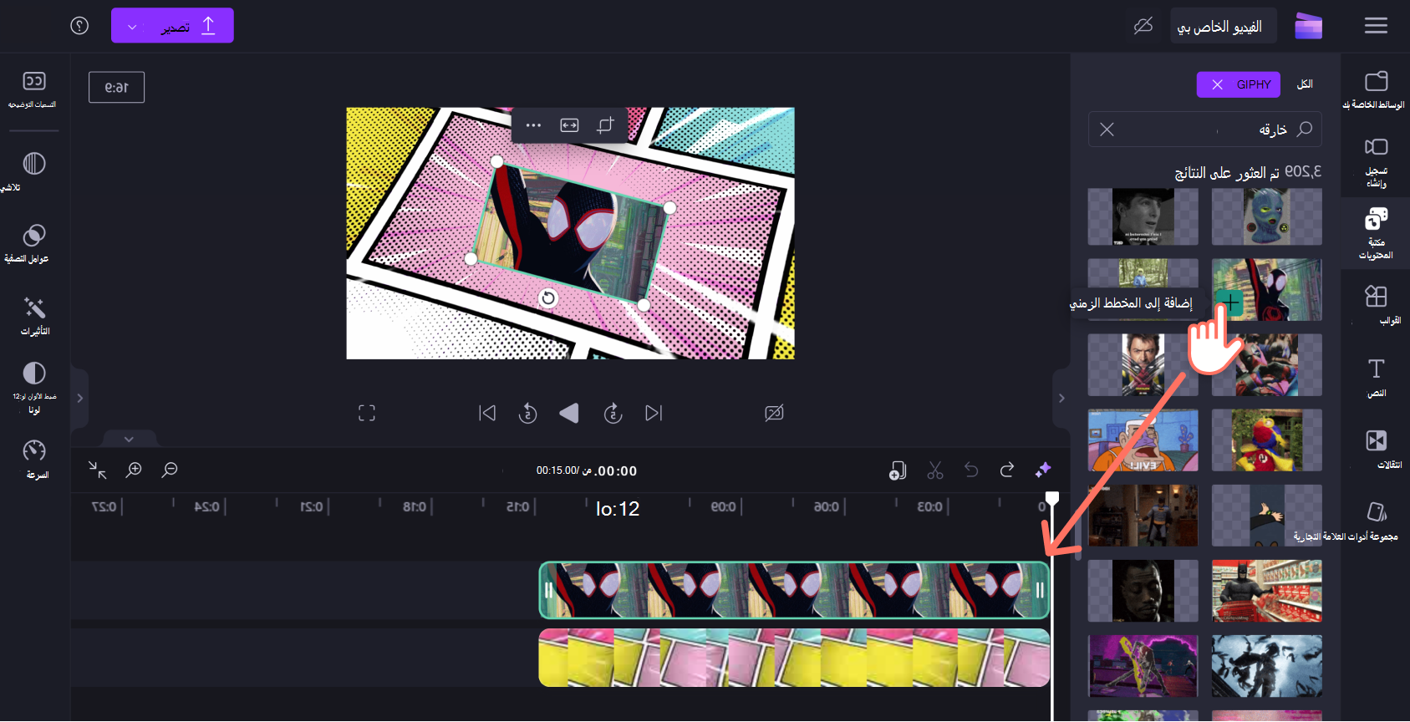This screenshot has width=1410, height=722.
Task: Open the القوالب templates tab
Action: coord(1376,305)
